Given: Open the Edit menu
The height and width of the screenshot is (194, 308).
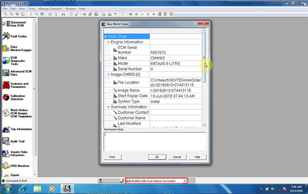Looking at the screenshot, I should (13, 9).
